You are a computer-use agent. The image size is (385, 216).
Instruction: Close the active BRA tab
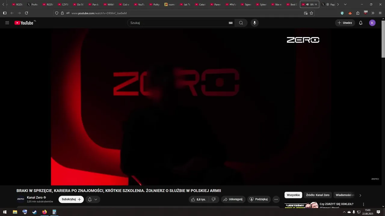click(x=316, y=4)
